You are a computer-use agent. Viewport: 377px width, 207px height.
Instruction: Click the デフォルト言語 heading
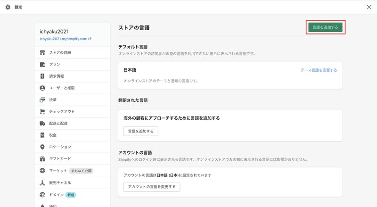click(x=133, y=47)
